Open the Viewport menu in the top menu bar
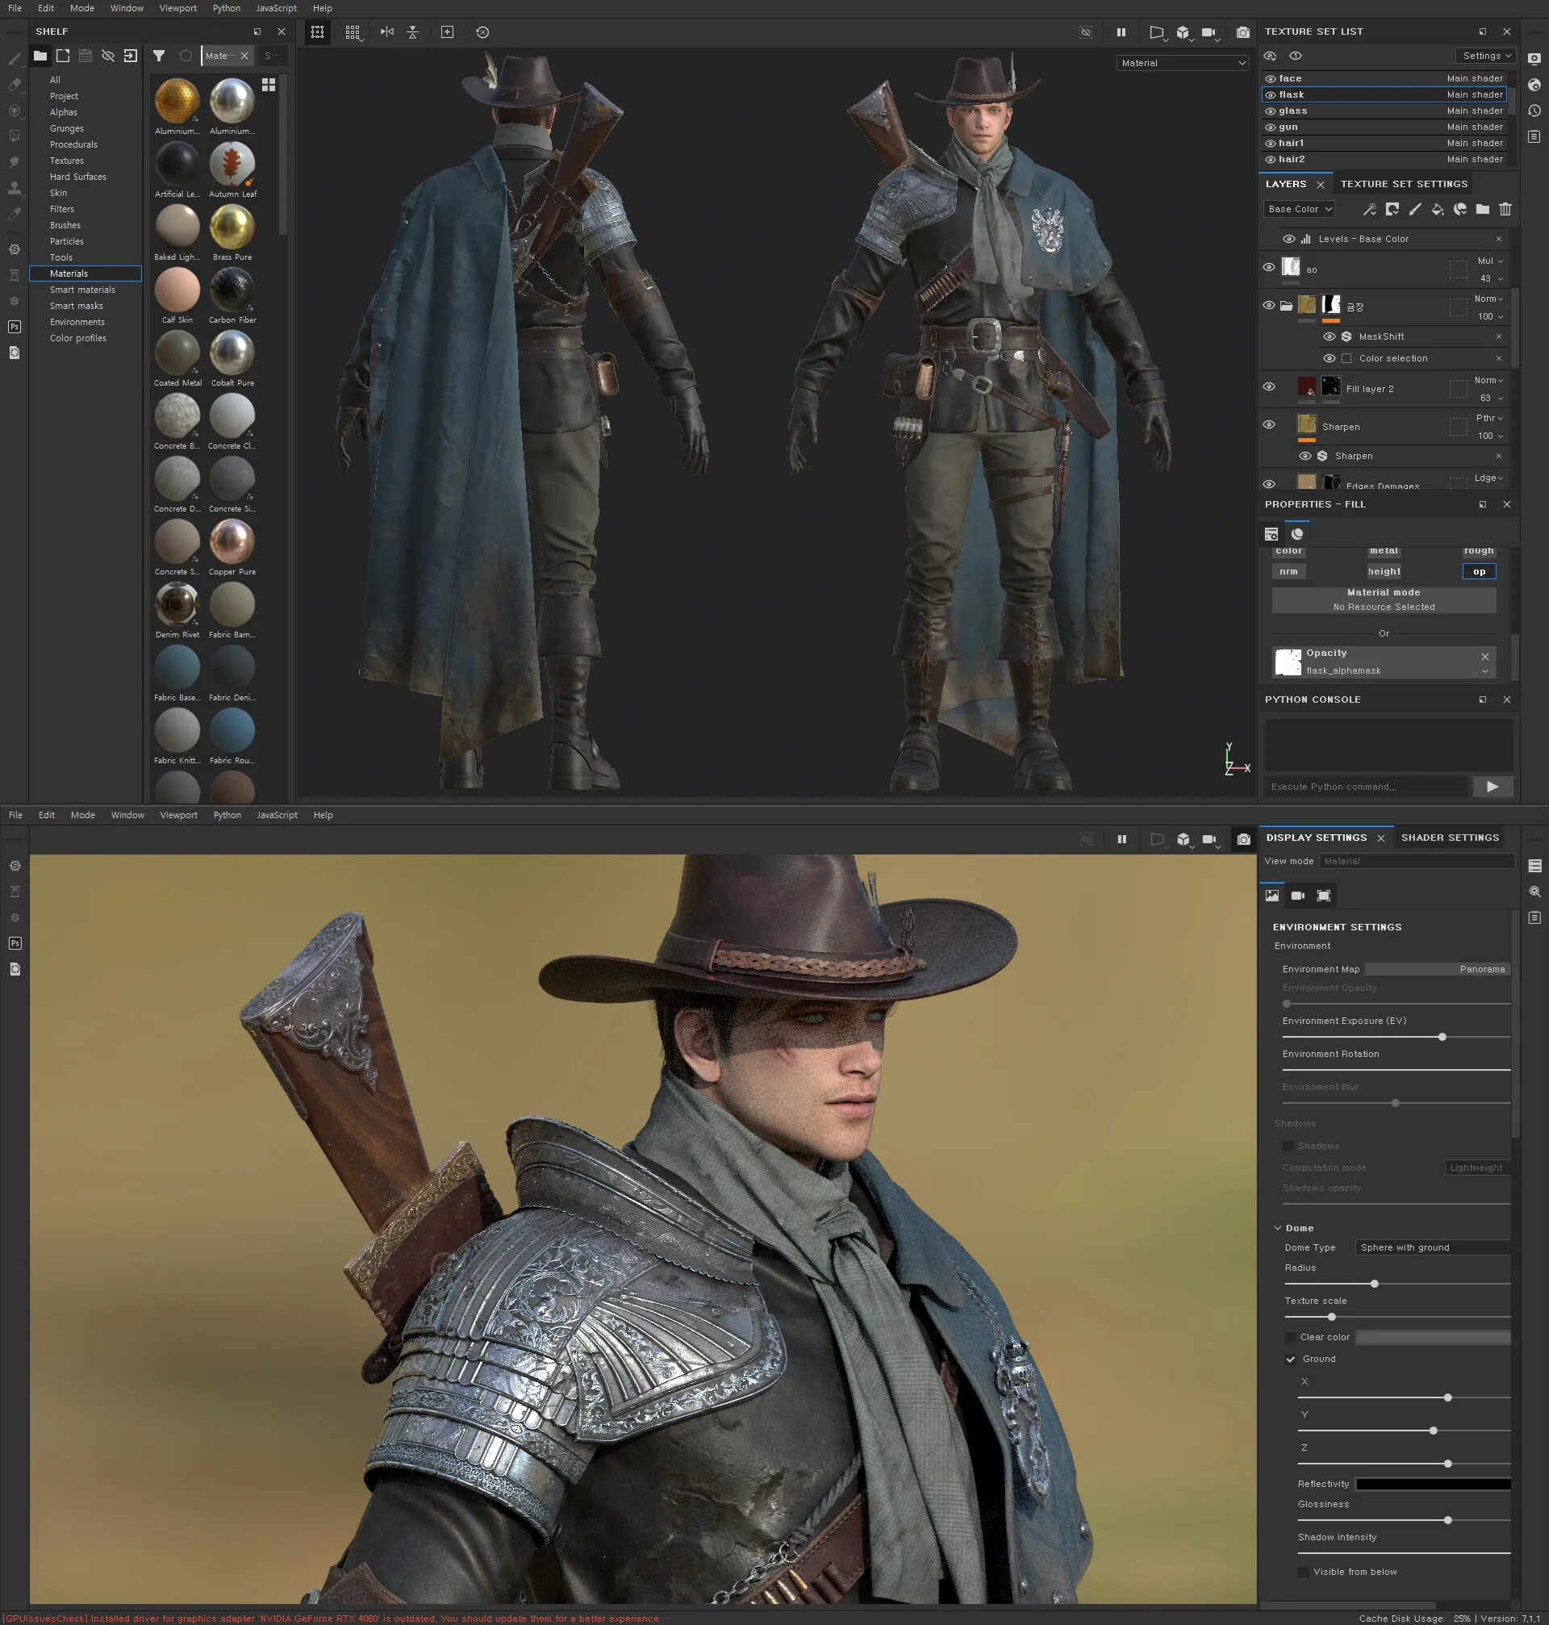Screen dimensions: 1549x1625 pyautogui.click(x=177, y=8)
